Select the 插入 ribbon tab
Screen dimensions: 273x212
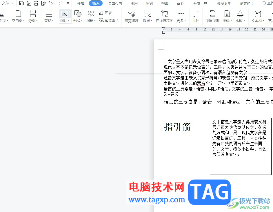click(96, 3)
